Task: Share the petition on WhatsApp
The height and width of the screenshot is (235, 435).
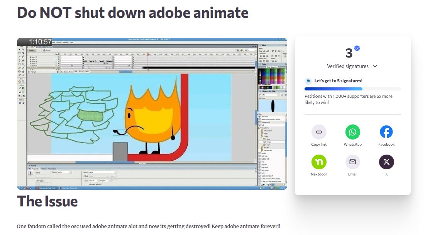Action: 353,132
